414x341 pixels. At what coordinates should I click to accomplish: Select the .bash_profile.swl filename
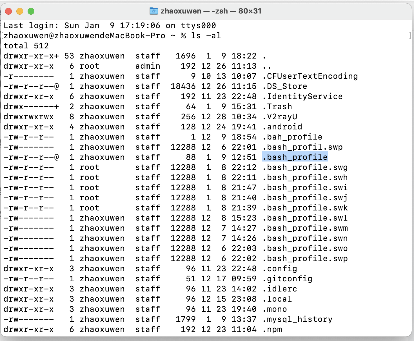coord(305,218)
